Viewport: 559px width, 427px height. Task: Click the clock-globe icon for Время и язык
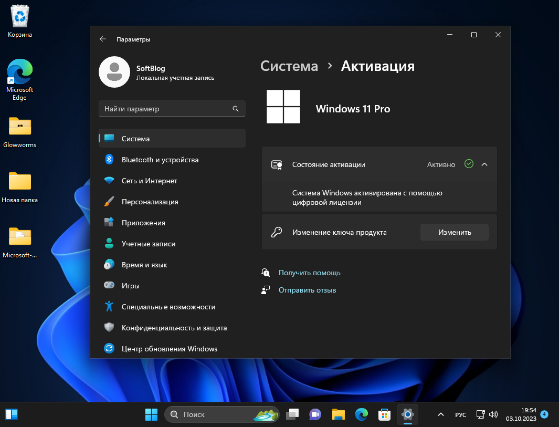pyautogui.click(x=109, y=264)
